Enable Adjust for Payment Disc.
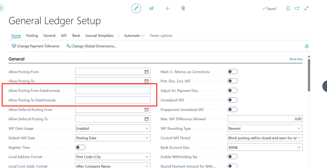This screenshot has width=327, height=168. (x=232, y=91)
